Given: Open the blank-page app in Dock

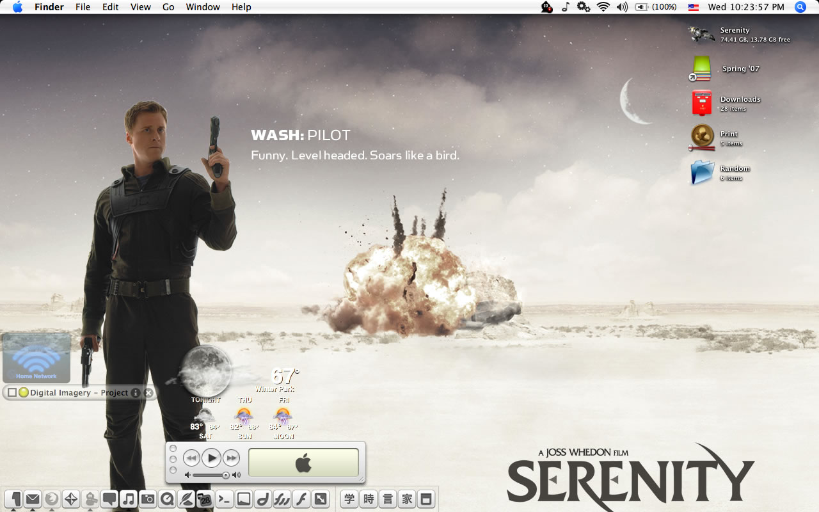Looking at the screenshot, I should tap(243, 499).
